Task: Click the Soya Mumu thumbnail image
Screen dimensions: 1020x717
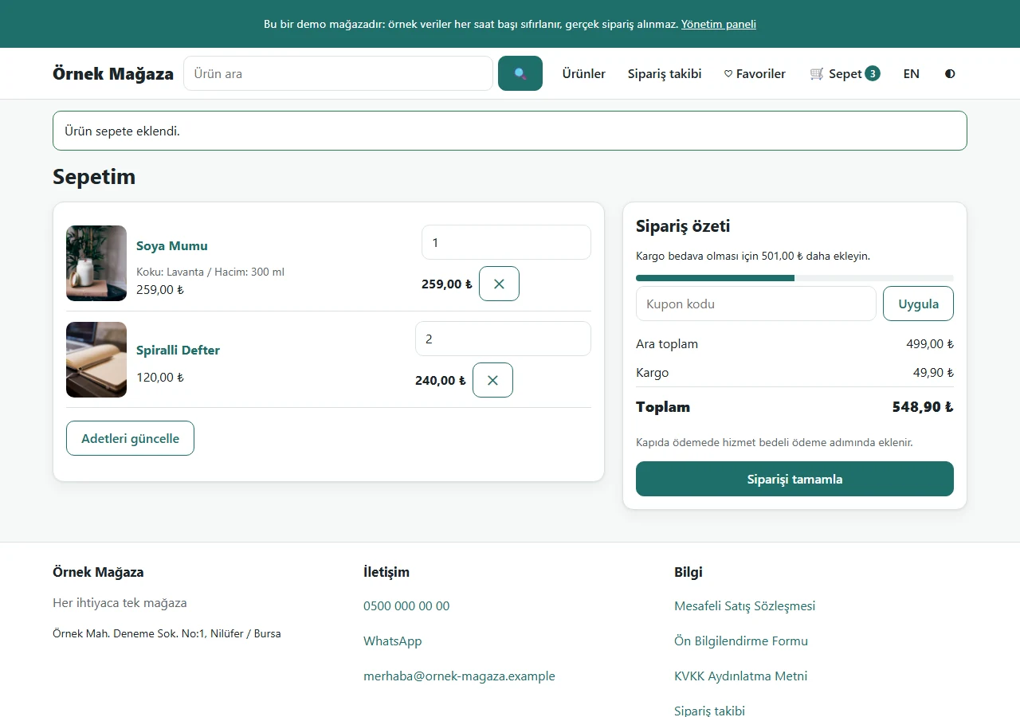Action: [96, 263]
